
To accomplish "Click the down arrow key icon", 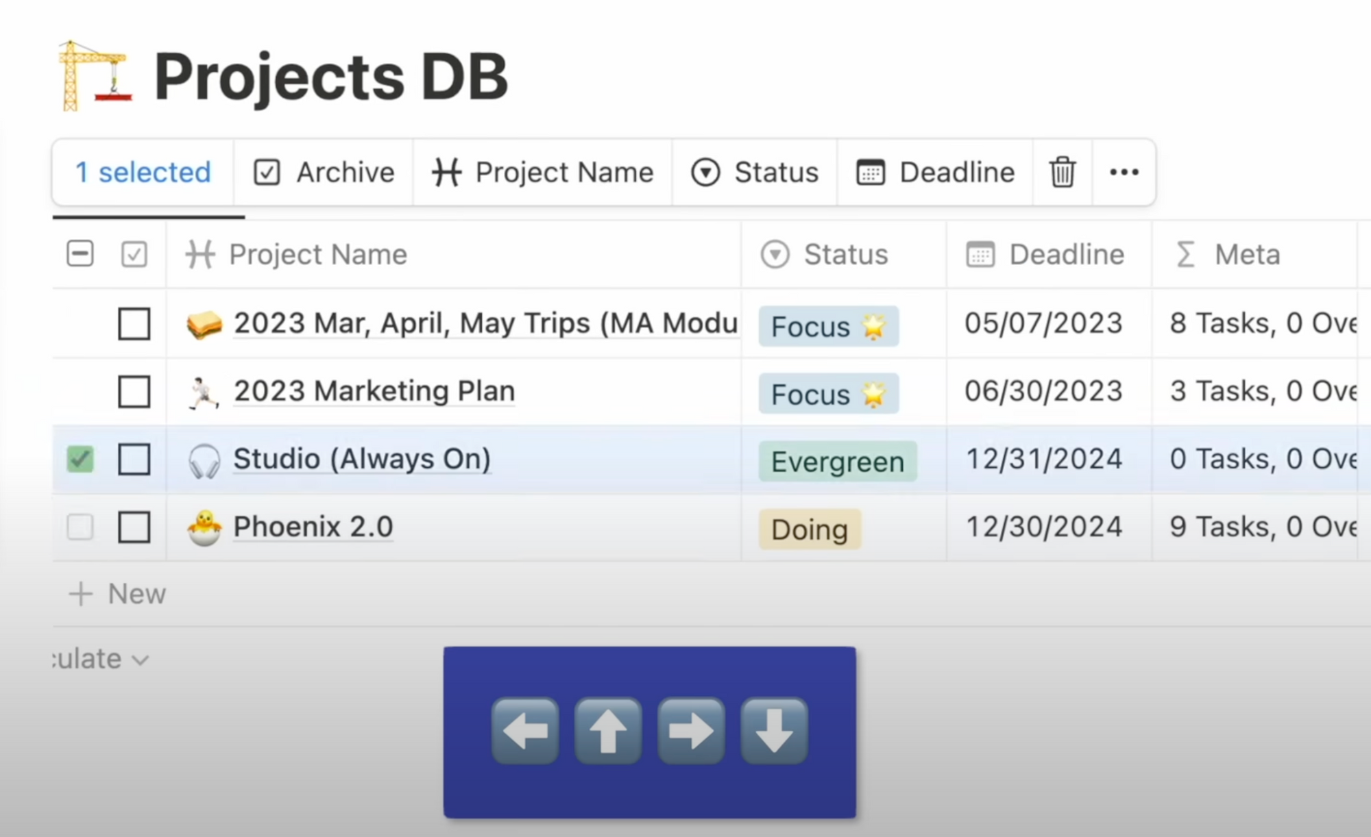I will tap(774, 731).
